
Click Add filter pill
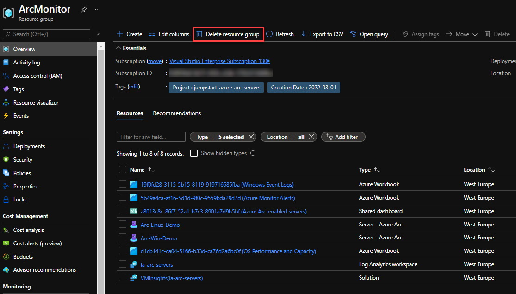point(343,137)
